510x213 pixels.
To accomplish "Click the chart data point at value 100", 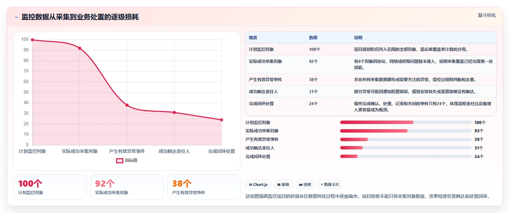I will pos(32,40).
